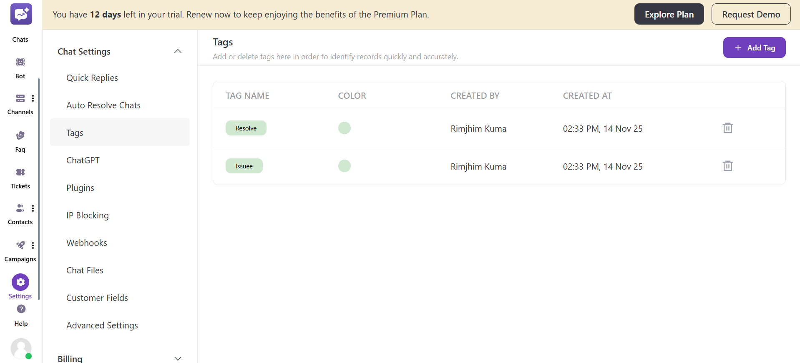Go to Faq section icon

pos(20,136)
